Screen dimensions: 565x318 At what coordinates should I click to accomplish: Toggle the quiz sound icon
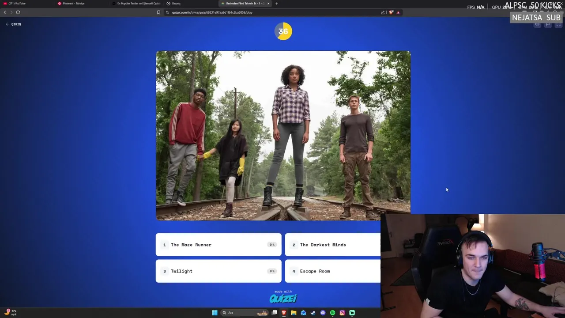(x=537, y=25)
